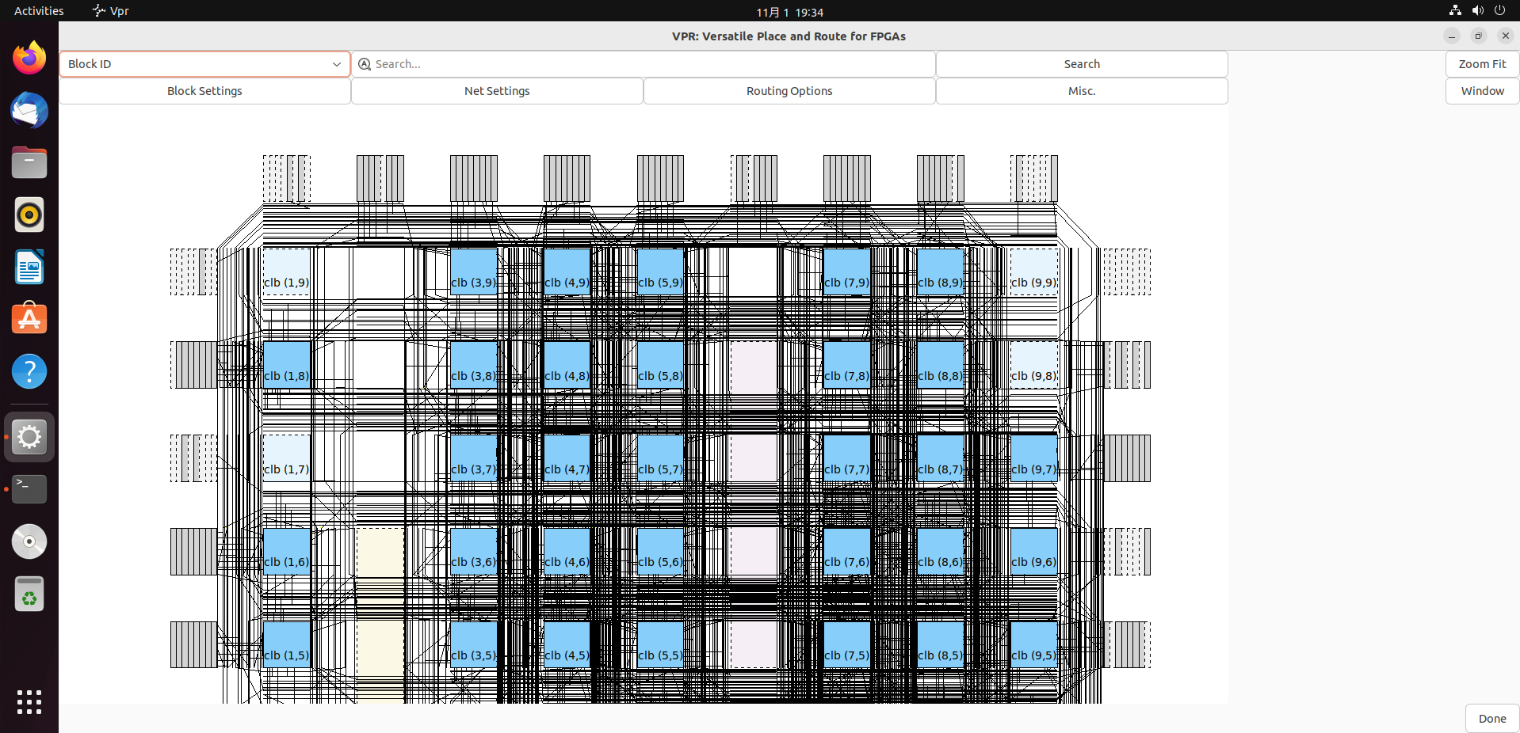The image size is (1520, 733).
Task: Launch Rhythmbox music player
Action: [x=29, y=215]
